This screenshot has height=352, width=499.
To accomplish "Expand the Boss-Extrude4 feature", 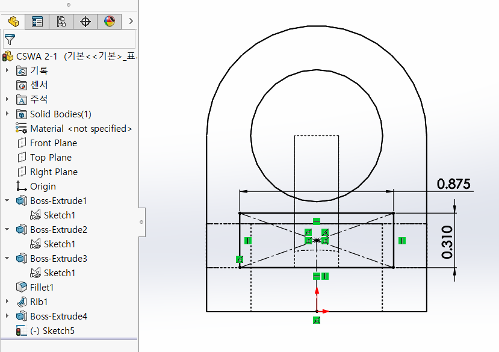I will pos(7,316).
